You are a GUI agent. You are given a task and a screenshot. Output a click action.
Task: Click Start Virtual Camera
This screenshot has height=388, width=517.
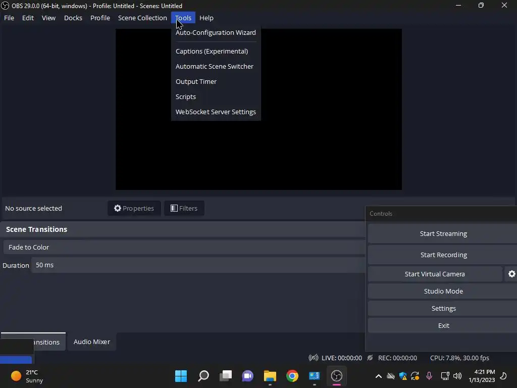click(x=435, y=274)
